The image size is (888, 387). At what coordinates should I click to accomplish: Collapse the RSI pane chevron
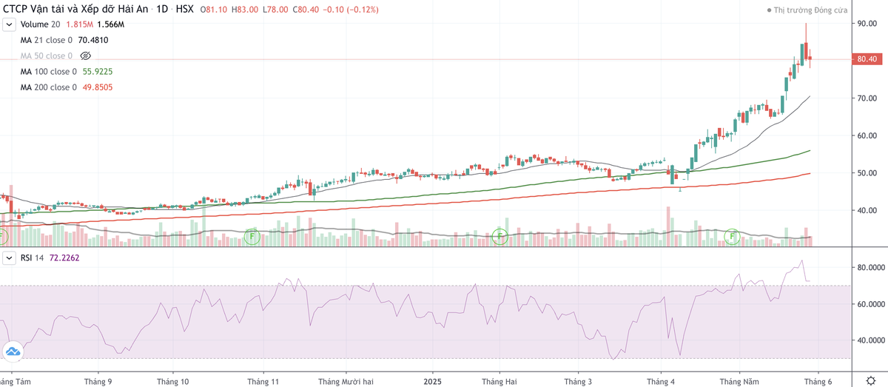tap(9, 258)
